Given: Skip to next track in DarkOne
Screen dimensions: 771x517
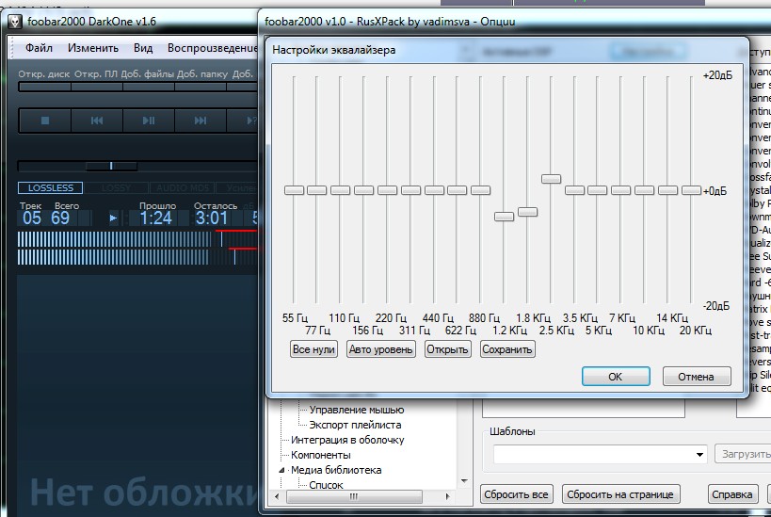Looking at the screenshot, I should coord(201,121).
